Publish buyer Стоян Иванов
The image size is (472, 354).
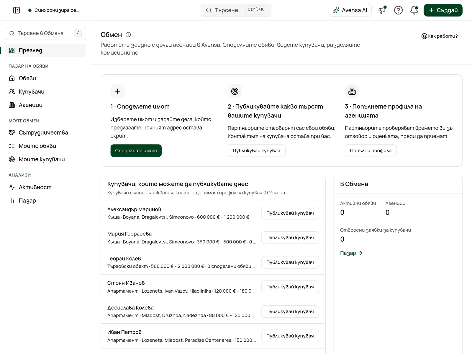(x=290, y=287)
